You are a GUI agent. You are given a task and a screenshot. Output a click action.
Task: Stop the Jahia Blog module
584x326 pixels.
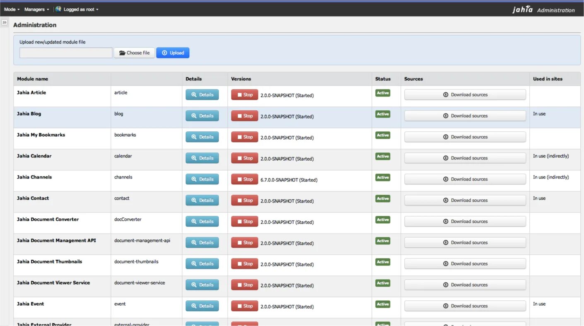click(244, 116)
